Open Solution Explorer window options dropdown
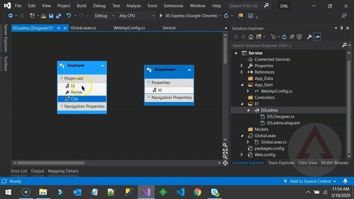 tap(336, 28)
